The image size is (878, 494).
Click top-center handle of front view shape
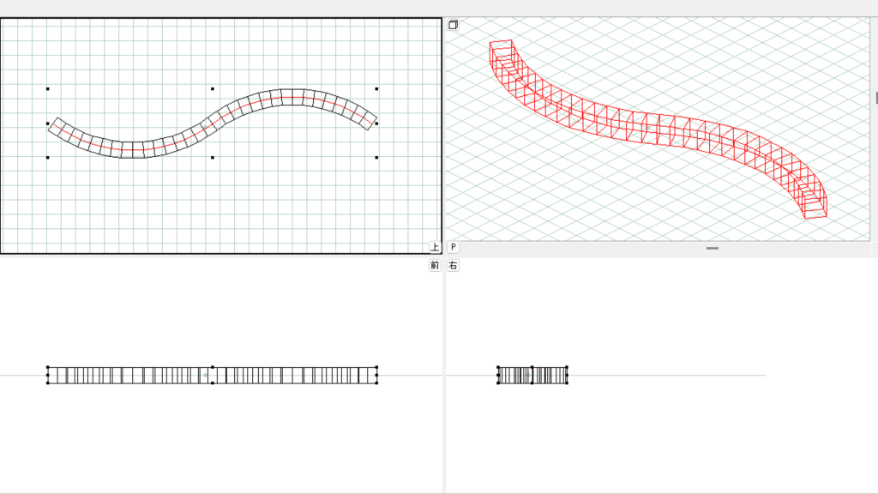pyautogui.click(x=212, y=367)
